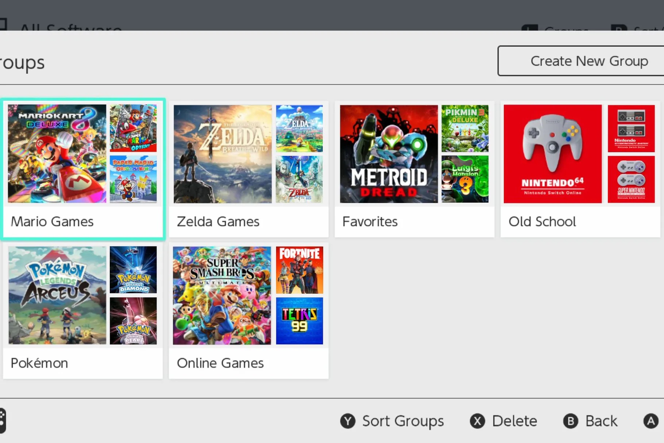The width and height of the screenshot is (664, 443).
Task: Click the X button icon
Action: 477,421
